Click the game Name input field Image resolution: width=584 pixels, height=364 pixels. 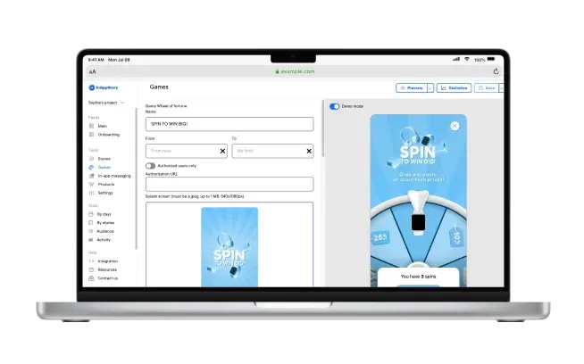tap(229, 126)
